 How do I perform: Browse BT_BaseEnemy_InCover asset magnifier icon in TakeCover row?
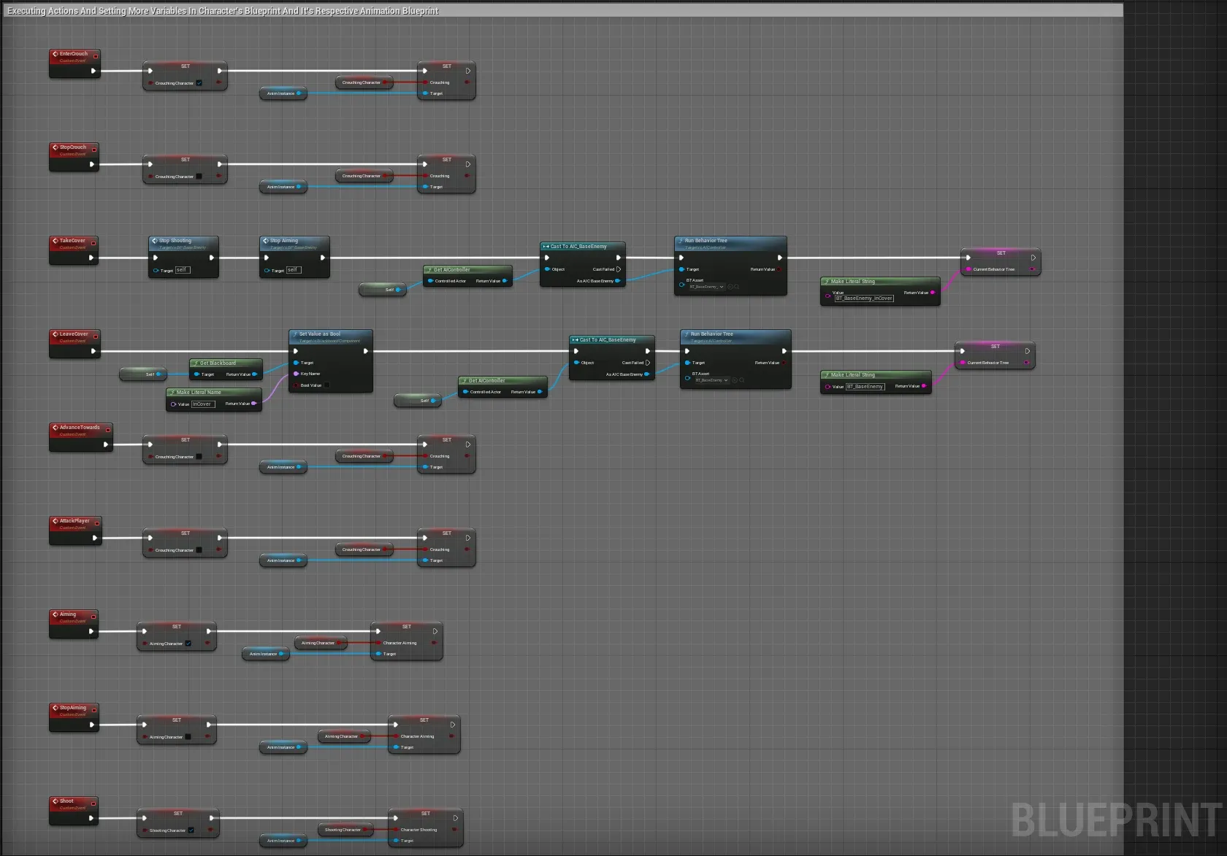[x=736, y=287]
